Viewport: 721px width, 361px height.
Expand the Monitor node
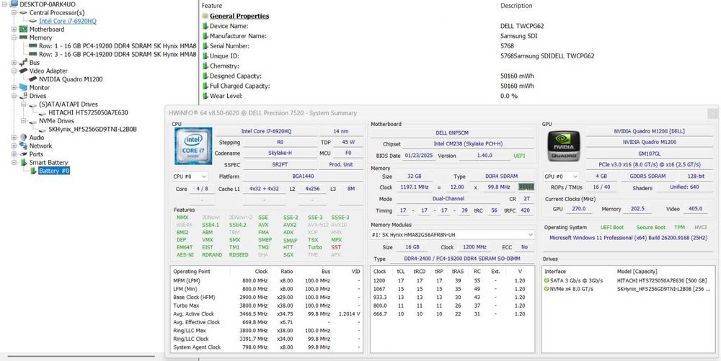click(14, 87)
